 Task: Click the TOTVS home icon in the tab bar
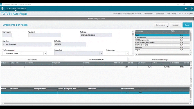pos(2,8)
